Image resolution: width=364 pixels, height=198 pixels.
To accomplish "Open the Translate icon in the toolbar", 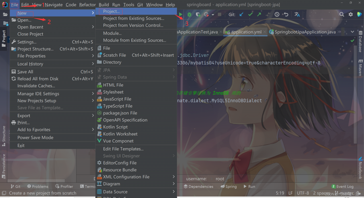I will tap(297, 14).
